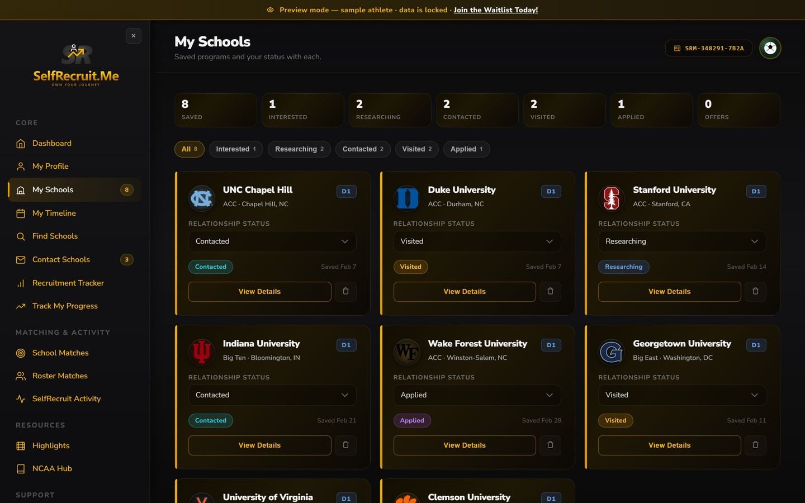Click the 8 Saved stat card
The height and width of the screenshot is (503, 805).
coord(216,110)
